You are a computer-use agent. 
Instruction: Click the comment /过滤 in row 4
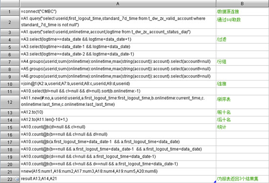coord(222,40)
